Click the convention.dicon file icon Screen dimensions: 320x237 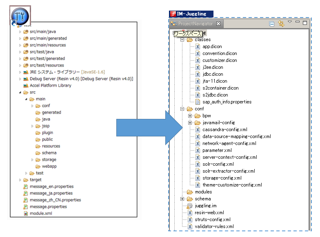[198, 54]
